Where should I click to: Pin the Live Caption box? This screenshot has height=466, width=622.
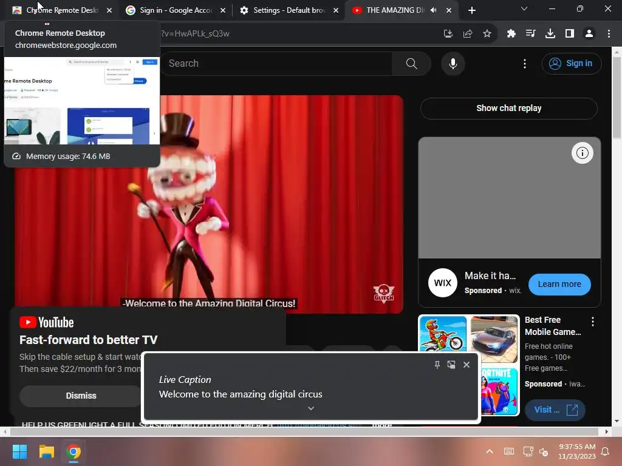(x=437, y=365)
